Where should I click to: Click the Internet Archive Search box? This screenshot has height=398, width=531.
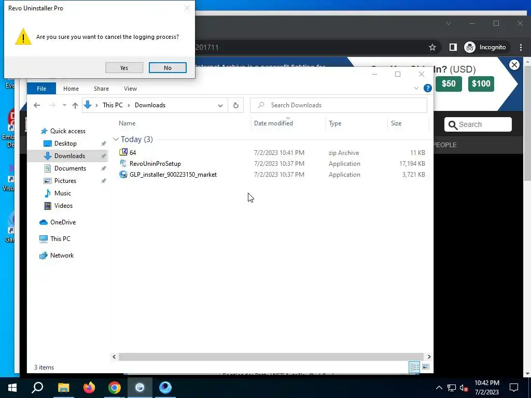pos(478,124)
